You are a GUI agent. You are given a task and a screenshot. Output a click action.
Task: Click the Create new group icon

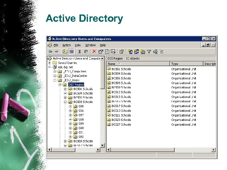137,51
